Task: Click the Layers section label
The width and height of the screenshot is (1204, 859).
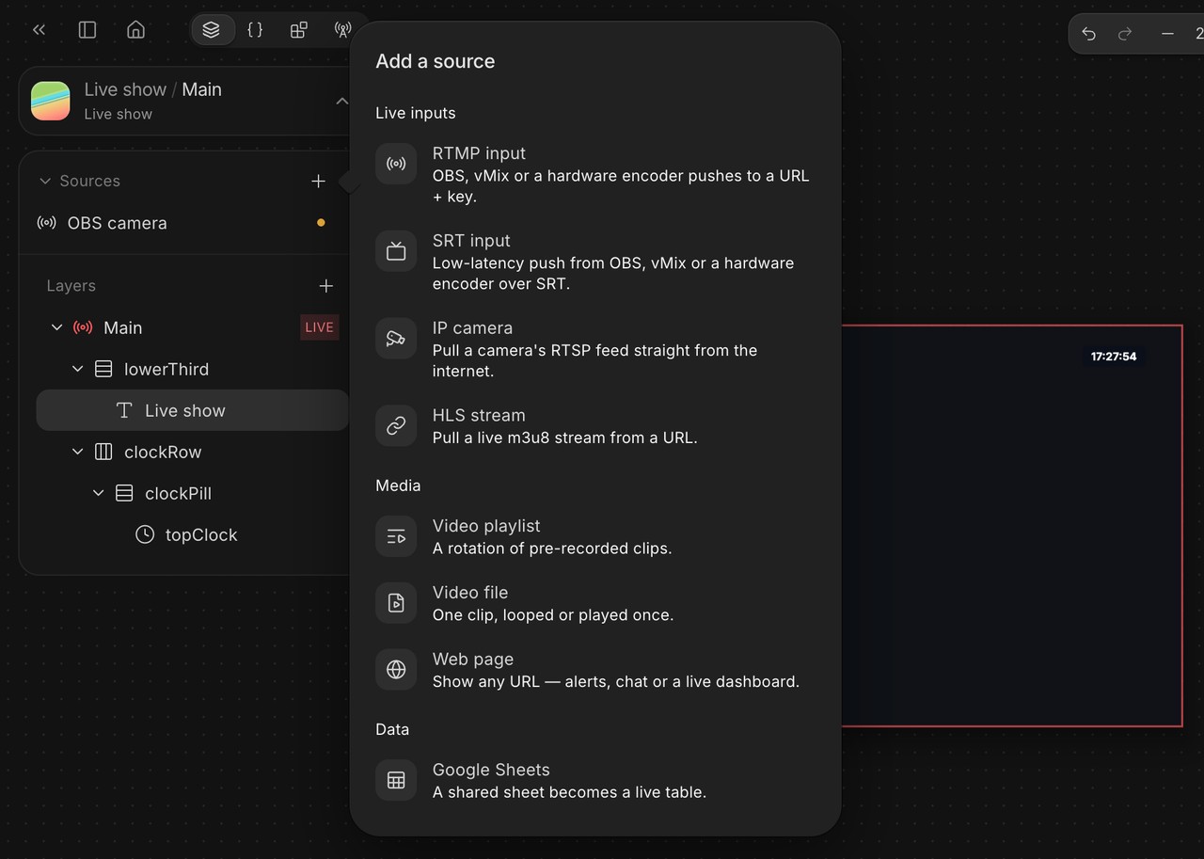Action: [x=71, y=286]
